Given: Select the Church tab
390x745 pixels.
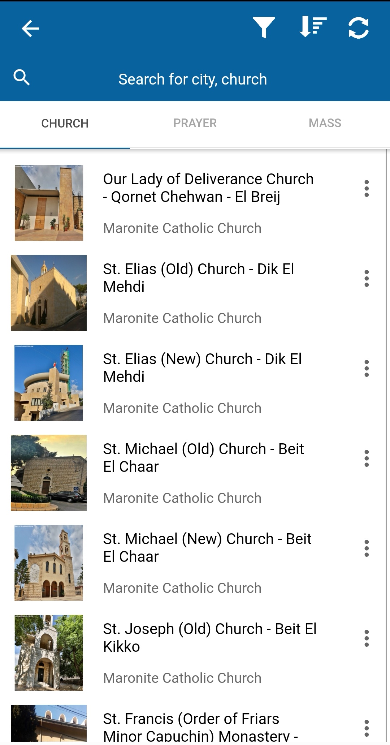Looking at the screenshot, I should point(65,123).
